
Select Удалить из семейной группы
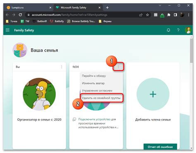point(101,98)
